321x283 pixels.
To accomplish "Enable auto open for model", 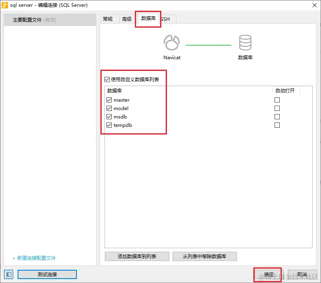I will click(x=277, y=108).
